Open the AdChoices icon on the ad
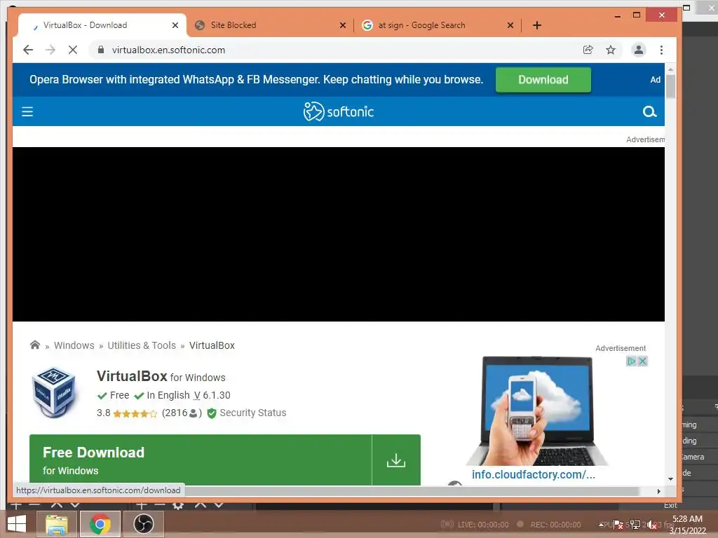 click(x=632, y=361)
